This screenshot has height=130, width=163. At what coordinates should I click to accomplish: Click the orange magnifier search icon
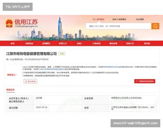coord(155,26)
